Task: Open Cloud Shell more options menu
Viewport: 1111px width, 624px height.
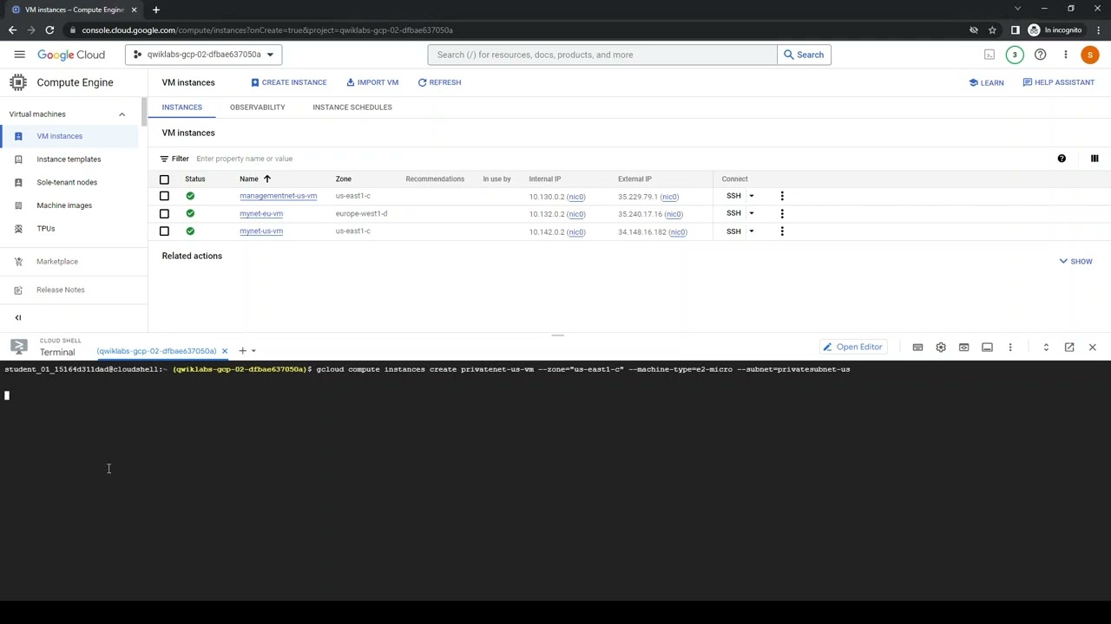Action: [1010, 348]
